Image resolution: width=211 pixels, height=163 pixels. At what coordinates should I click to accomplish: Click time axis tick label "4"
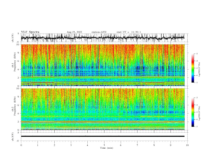click(87, 145)
